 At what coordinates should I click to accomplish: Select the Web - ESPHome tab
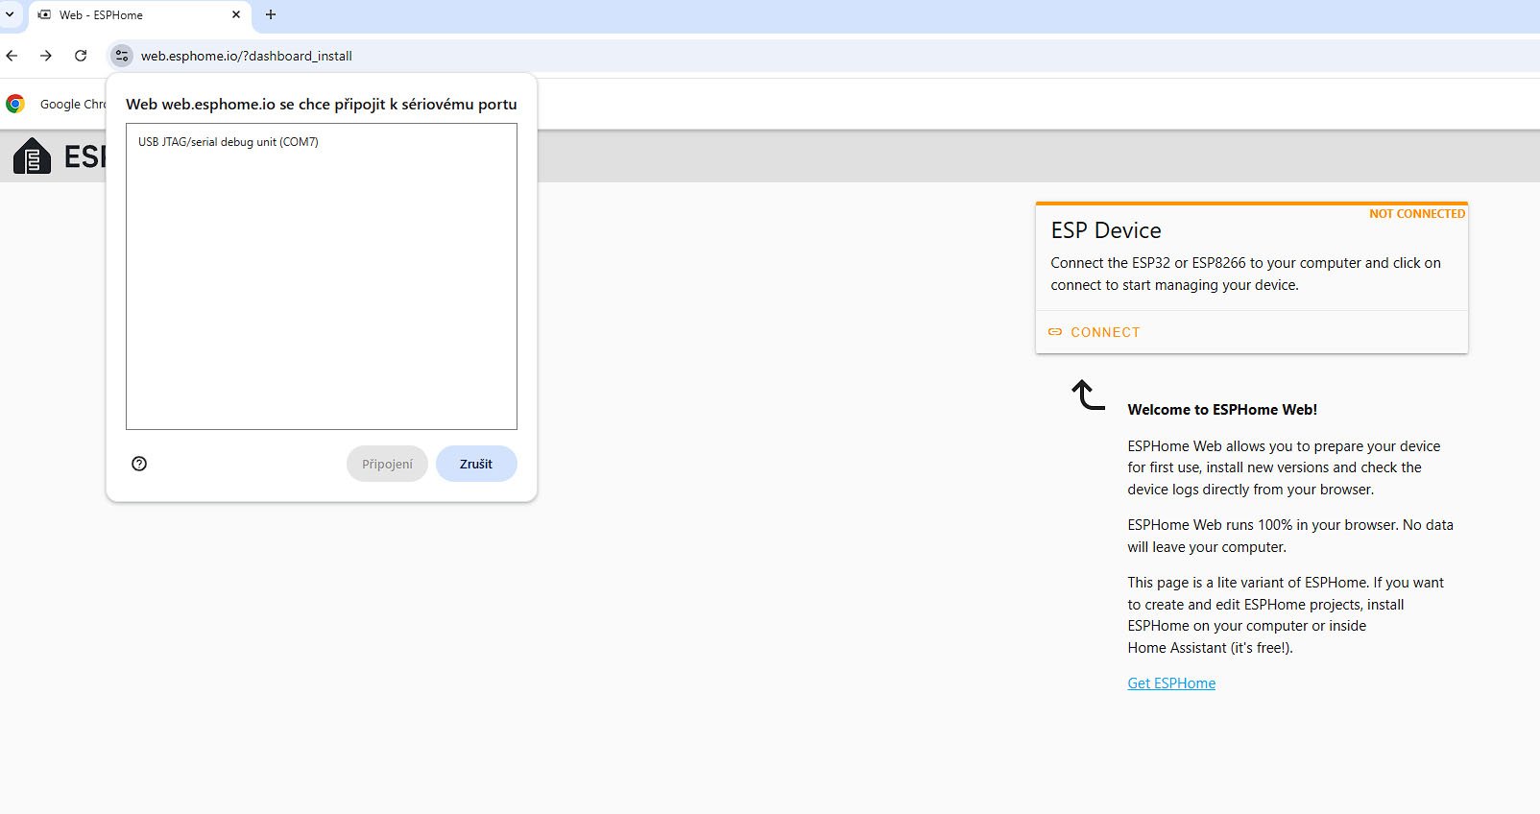coord(140,15)
